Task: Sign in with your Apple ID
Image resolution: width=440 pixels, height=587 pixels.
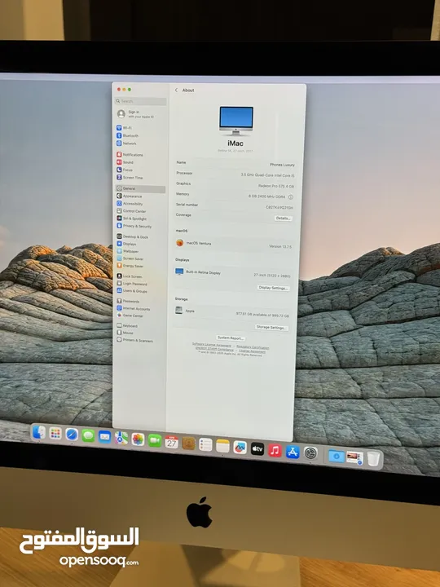Action: coord(135,114)
